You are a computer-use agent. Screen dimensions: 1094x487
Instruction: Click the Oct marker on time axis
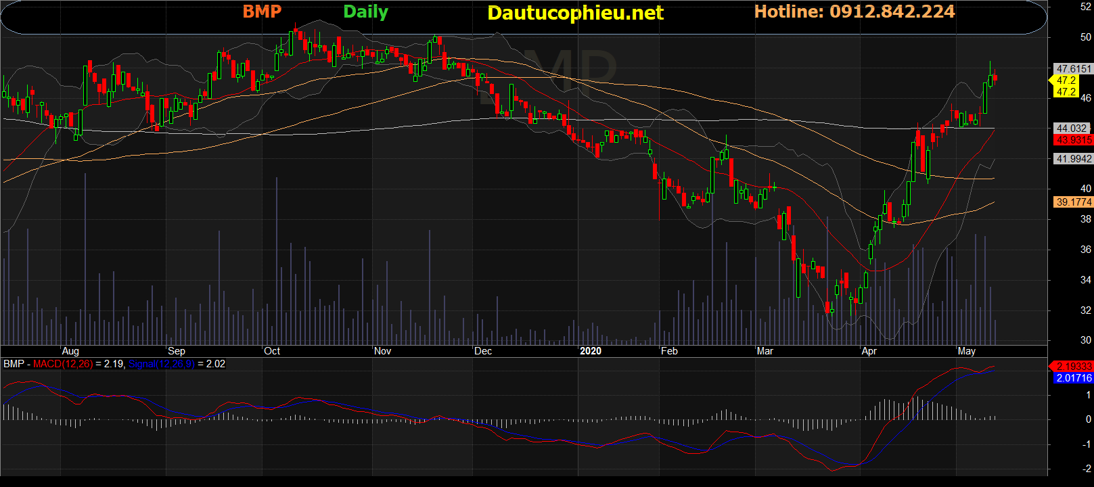(x=272, y=351)
